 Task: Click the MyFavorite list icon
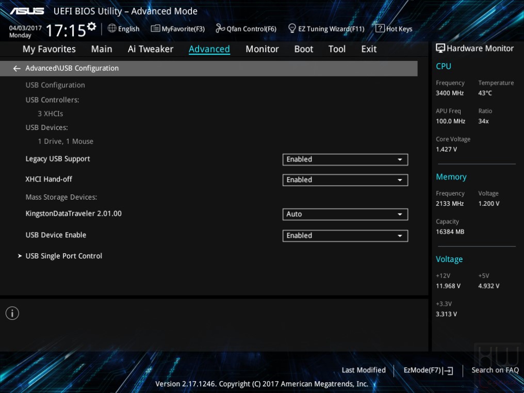pyautogui.click(x=155, y=29)
